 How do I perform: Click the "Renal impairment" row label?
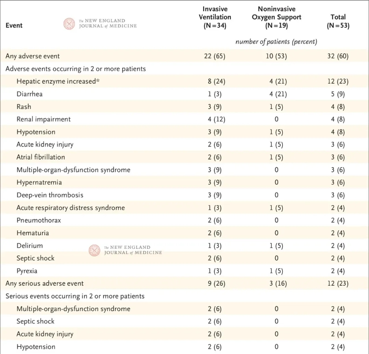[43, 119]
